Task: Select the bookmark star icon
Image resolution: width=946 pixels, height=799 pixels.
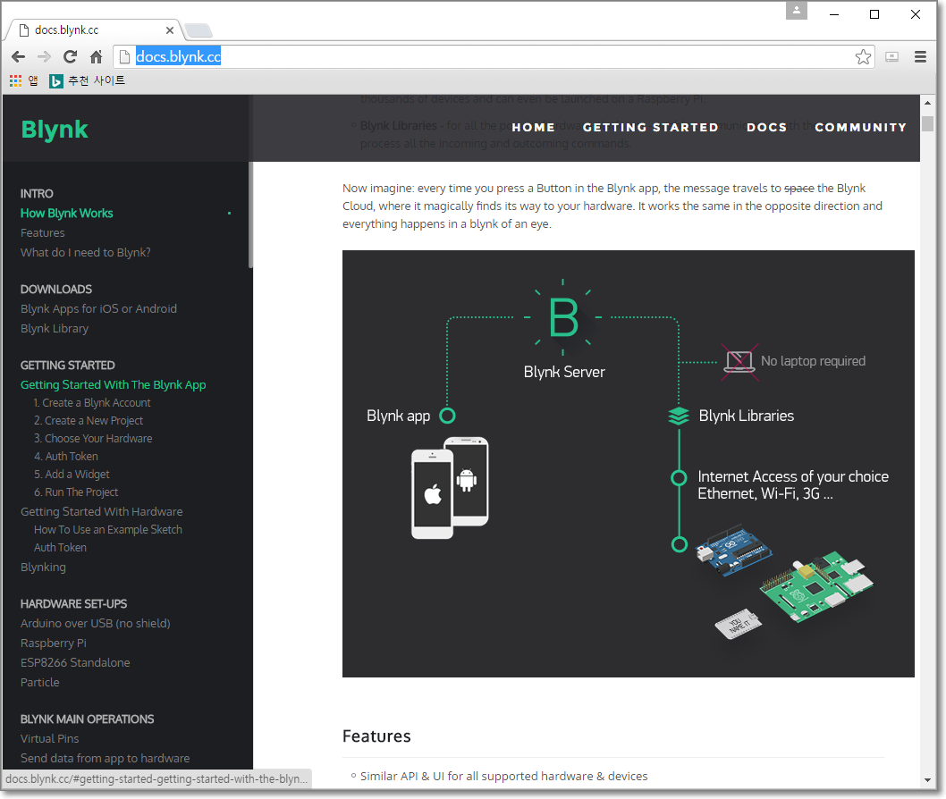Action: 863,55
